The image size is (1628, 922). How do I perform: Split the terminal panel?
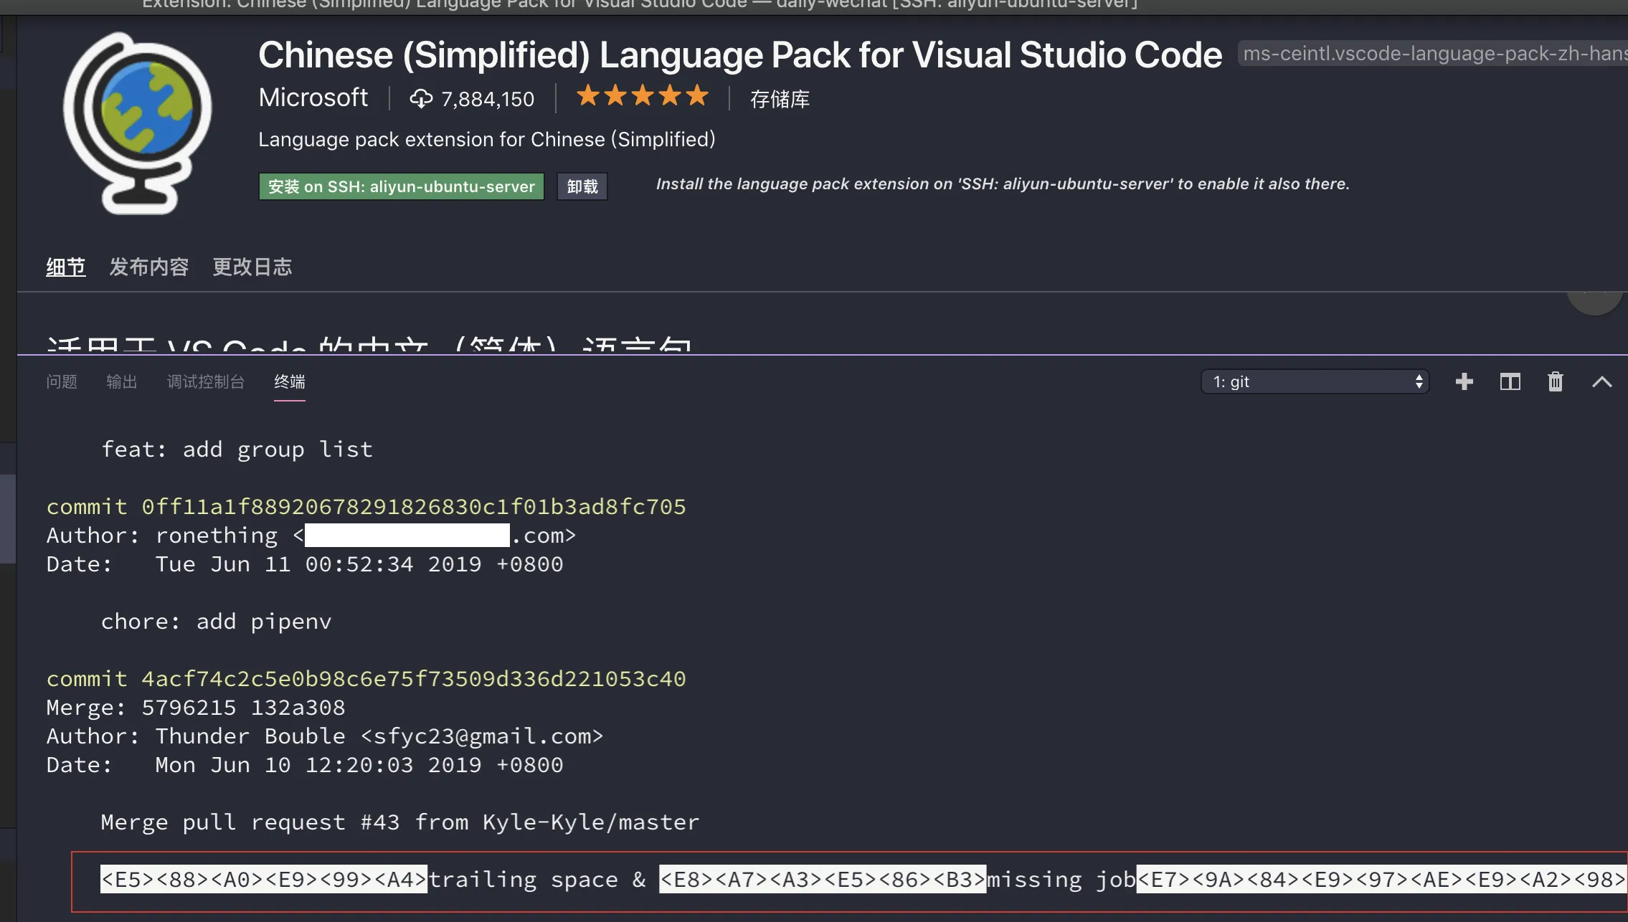click(1510, 381)
